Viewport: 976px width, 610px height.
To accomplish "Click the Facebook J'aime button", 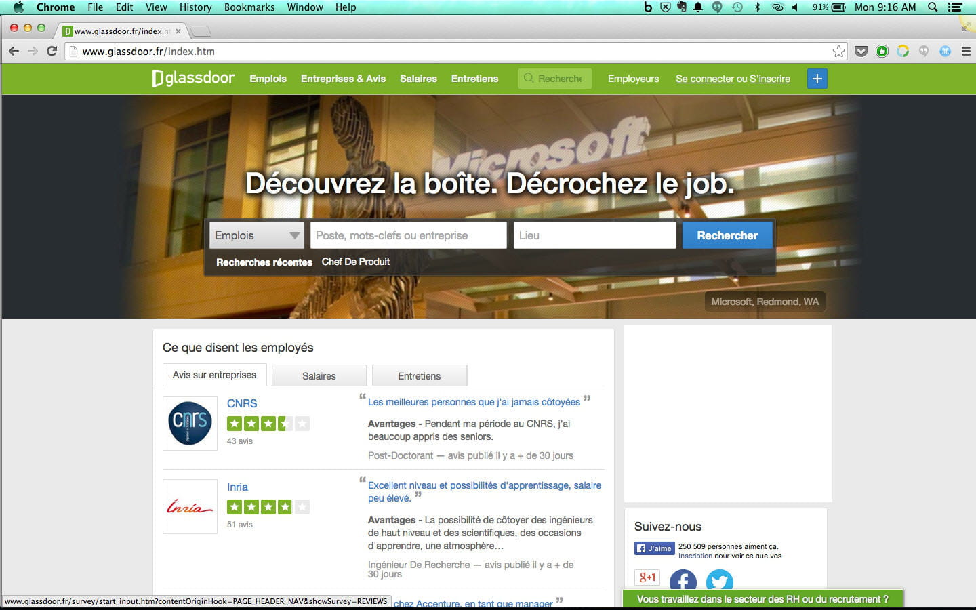I will pos(654,548).
